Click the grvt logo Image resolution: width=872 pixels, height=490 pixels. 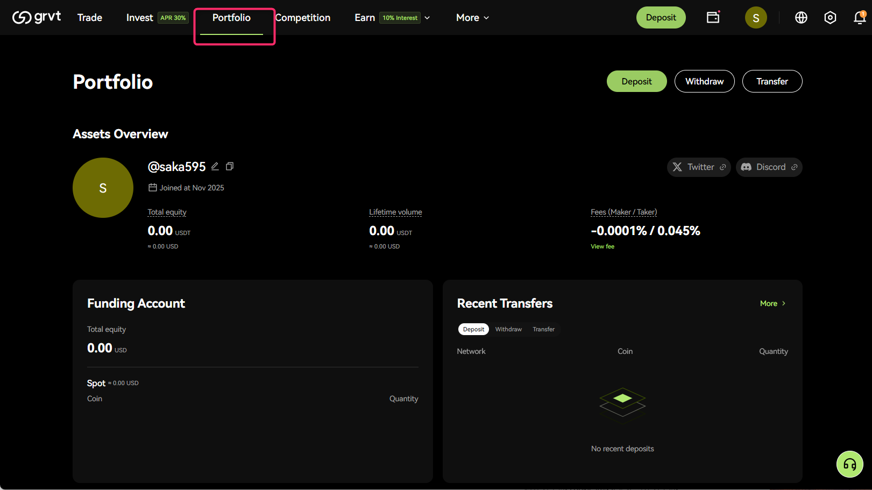click(x=37, y=17)
